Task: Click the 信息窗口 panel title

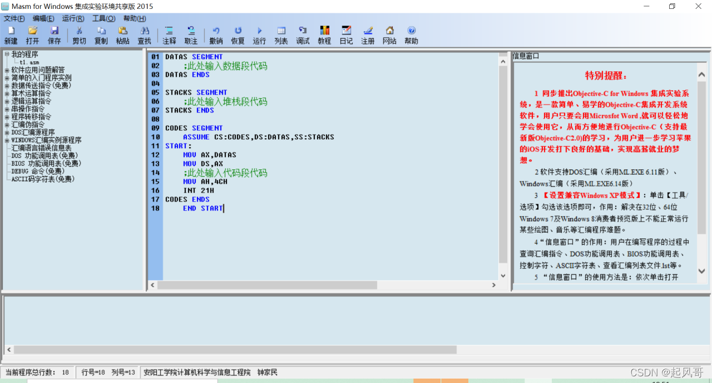Action: pos(526,56)
